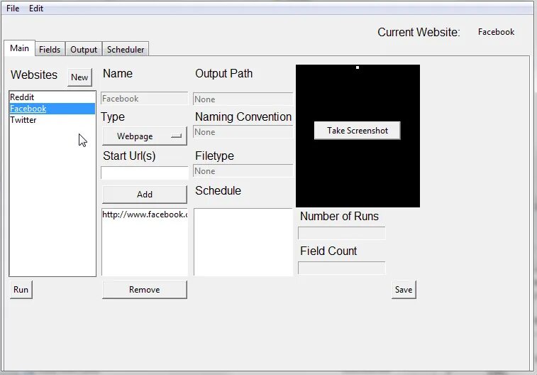Select Facebook in the Websites list

(x=52, y=109)
